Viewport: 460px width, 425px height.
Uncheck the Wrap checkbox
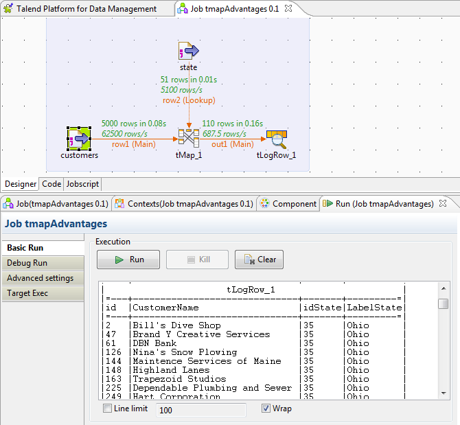point(266,409)
